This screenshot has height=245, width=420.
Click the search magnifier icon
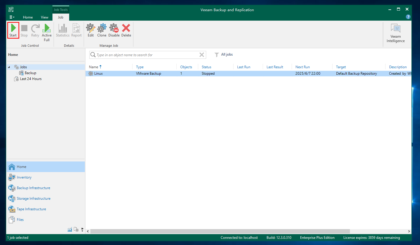coord(93,55)
